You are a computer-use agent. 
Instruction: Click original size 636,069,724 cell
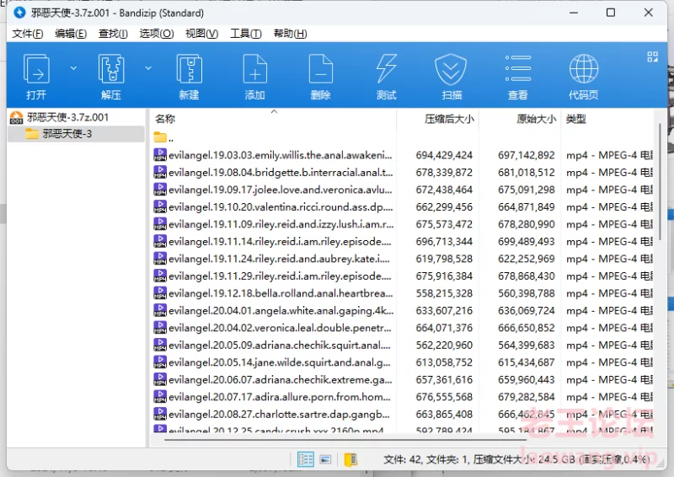click(x=526, y=310)
